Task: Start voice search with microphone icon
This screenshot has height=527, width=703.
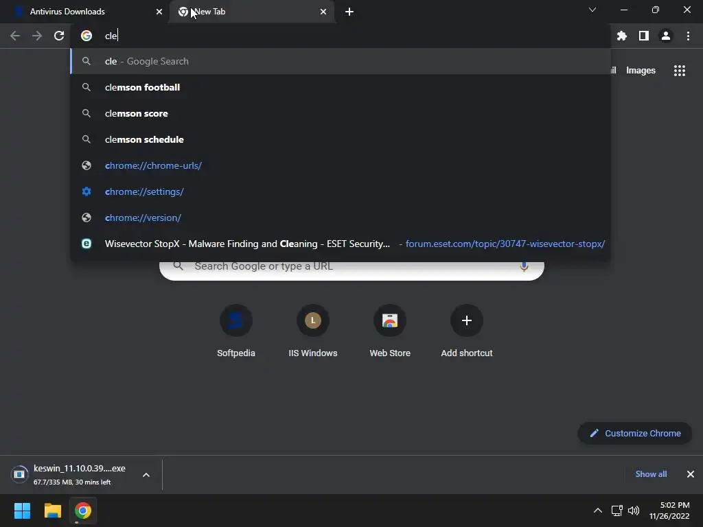Action: click(524, 266)
